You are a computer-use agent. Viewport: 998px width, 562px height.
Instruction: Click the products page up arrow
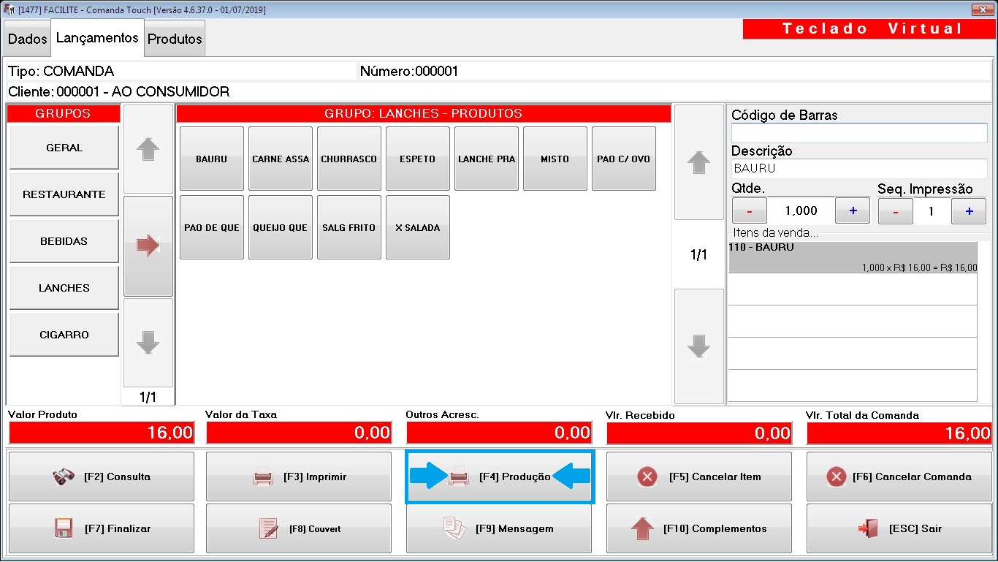click(x=699, y=162)
